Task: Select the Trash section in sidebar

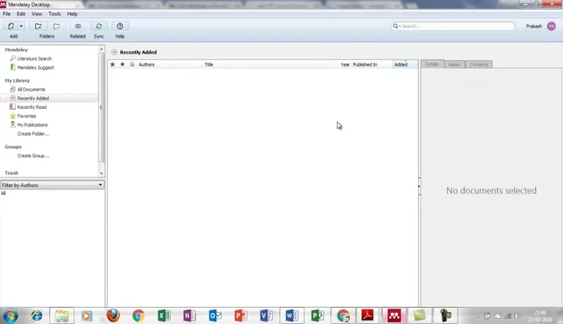Action: 11,173
